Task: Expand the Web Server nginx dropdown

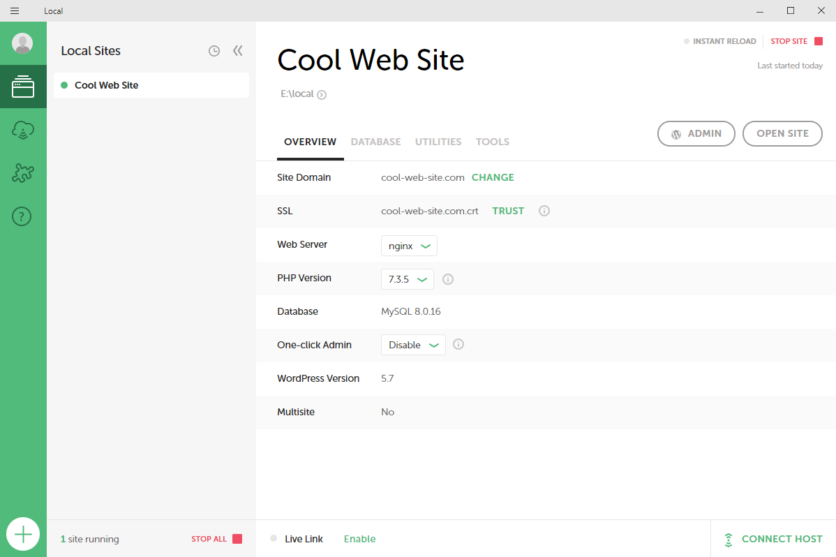Action: click(409, 246)
